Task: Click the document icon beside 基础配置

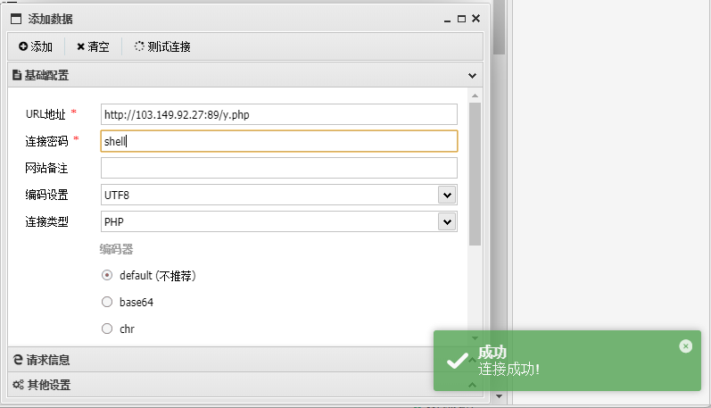Action: tap(17, 76)
